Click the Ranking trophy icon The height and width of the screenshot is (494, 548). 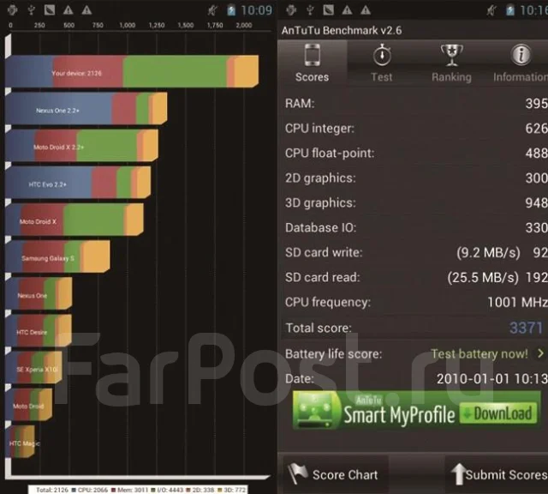451,55
